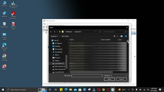This screenshot has width=164, height=92.
Task: Go forward in Open dialog navigation
Action: 54,32
